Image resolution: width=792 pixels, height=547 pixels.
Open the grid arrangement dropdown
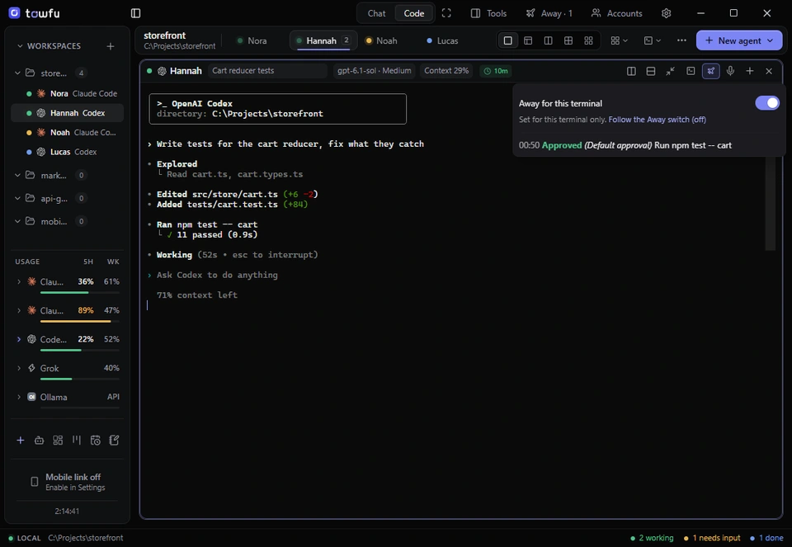(619, 40)
